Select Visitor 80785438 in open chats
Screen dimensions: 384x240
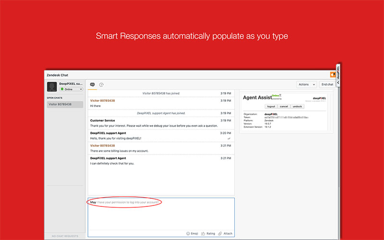tap(65, 104)
